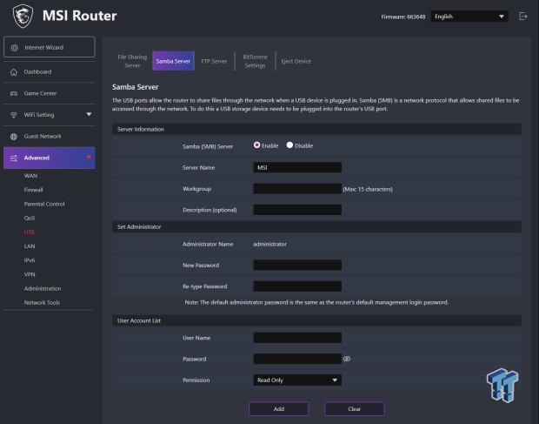Screen dimensions: 539x424
Task: Select USB under Advanced
Action: pyautogui.click(x=30, y=232)
